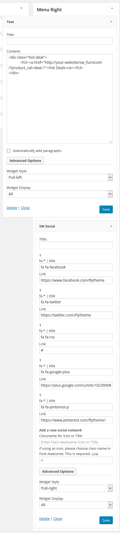Grab the Content textarea resize handle
This screenshot has height=533, width=120.
click(x=111, y=142)
